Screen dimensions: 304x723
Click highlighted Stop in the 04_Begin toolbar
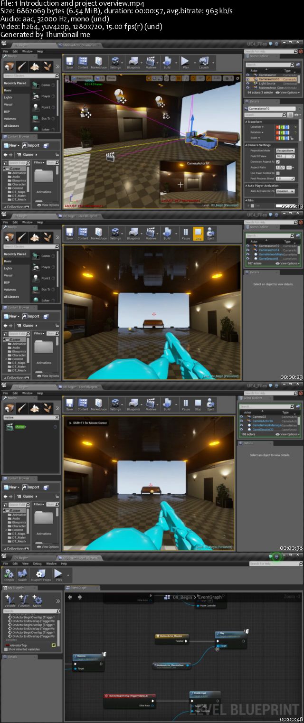pos(198,234)
